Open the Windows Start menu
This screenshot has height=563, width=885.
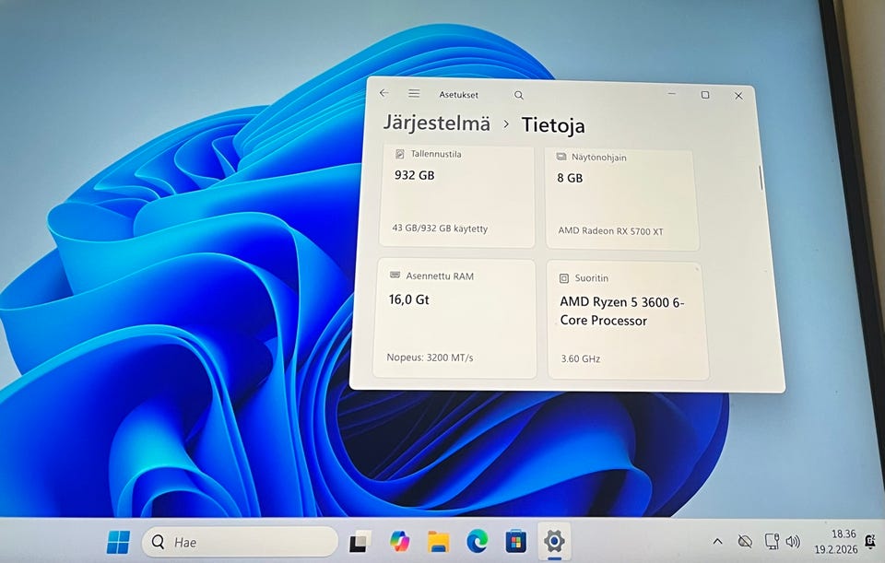tap(118, 542)
